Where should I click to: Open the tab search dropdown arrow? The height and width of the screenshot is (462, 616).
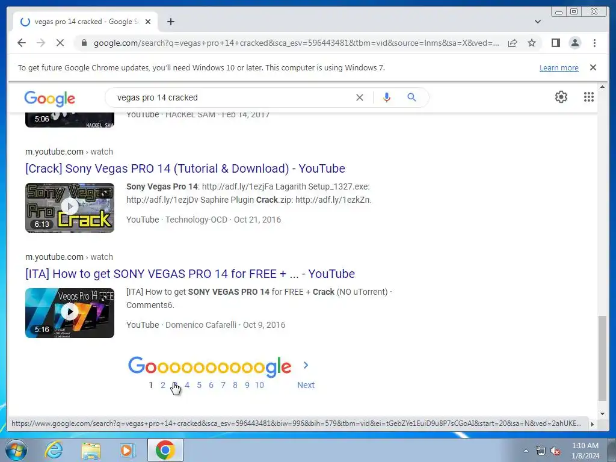538,22
